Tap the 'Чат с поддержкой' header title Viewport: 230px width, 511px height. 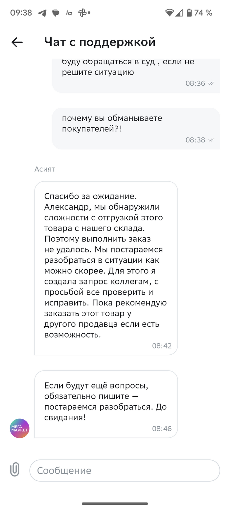(x=100, y=42)
